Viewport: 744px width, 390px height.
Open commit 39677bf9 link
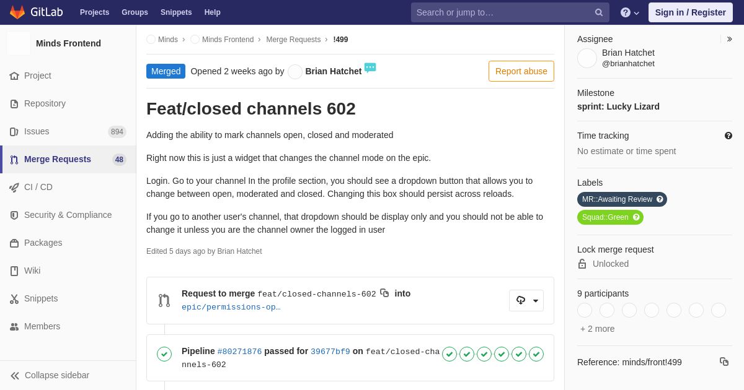[x=330, y=352]
